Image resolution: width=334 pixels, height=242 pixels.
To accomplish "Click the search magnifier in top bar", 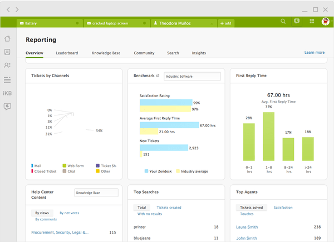I will point(283,21).
